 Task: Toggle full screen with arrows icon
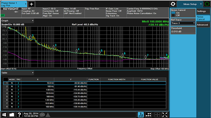pos(165,115)
